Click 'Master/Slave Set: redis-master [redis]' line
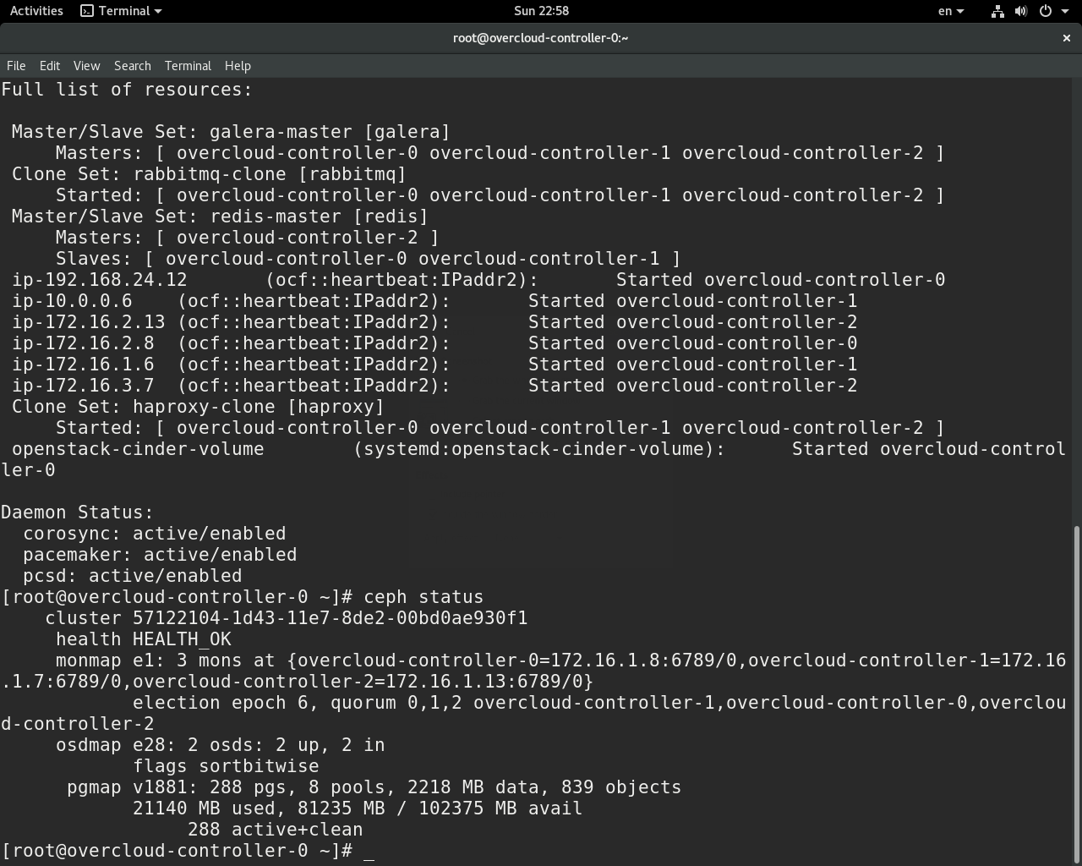This screenshot has height=866, width=1082. pyautogui.click(x=220, y=216)
